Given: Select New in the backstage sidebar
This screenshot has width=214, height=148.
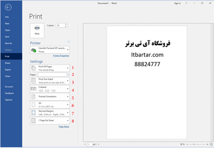Looking at the screenshot, I should (x=7, y=24).
